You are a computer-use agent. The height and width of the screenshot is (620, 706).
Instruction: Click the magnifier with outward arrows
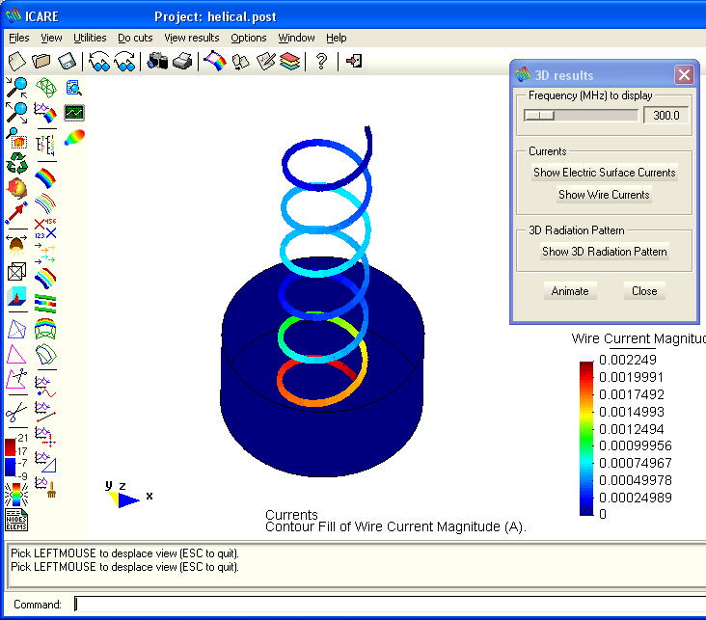pyautogui.click(x=16, y=113)
